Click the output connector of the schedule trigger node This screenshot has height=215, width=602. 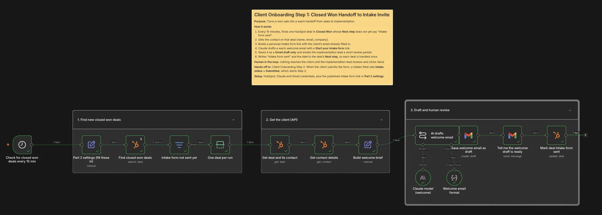(x=32, y=145)
